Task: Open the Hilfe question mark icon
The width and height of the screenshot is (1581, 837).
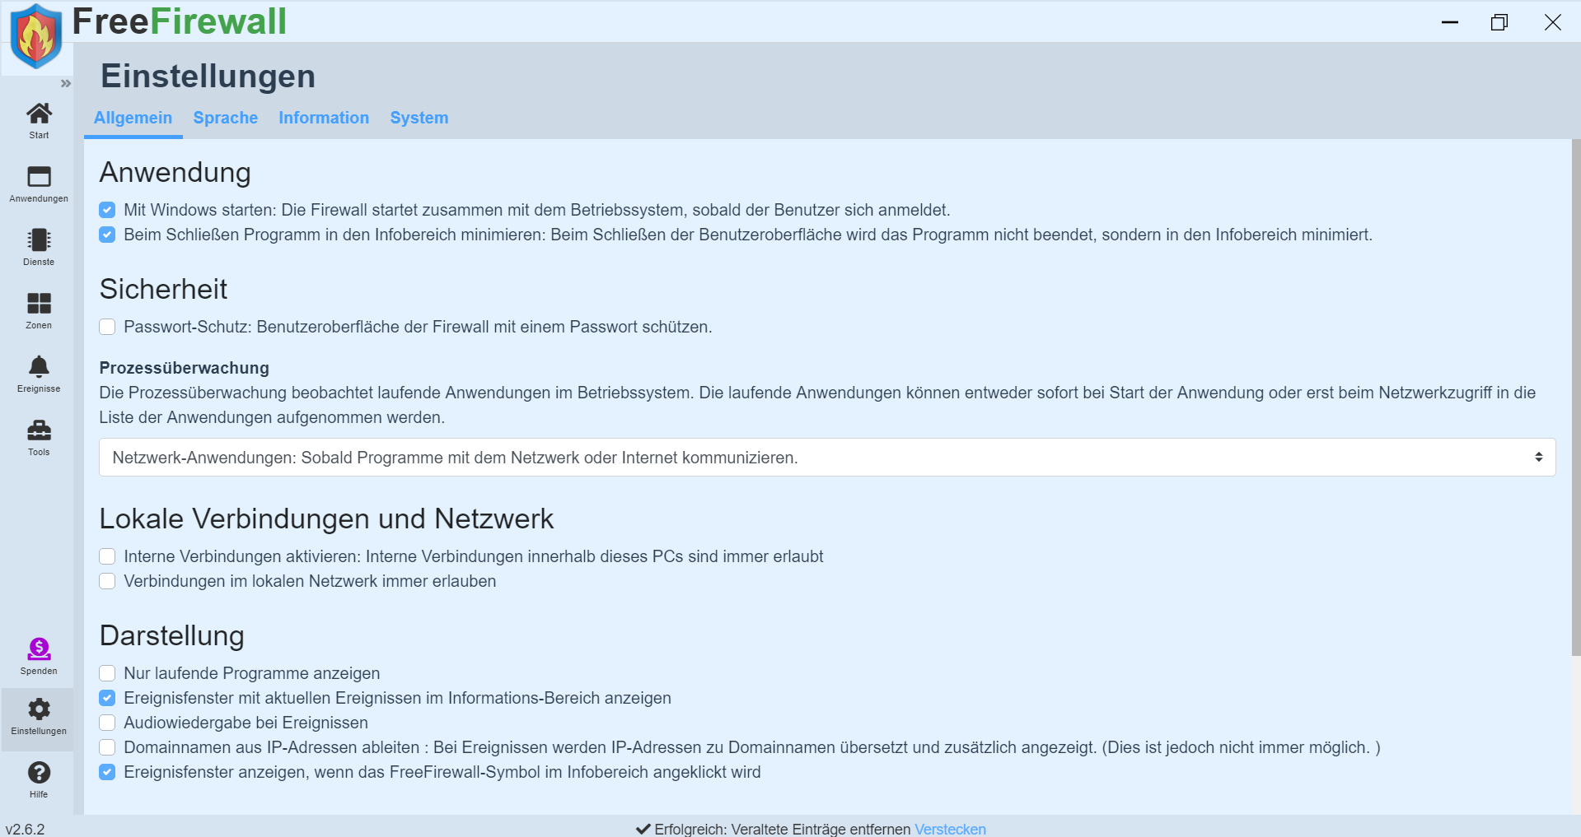Action: point(39,772)
